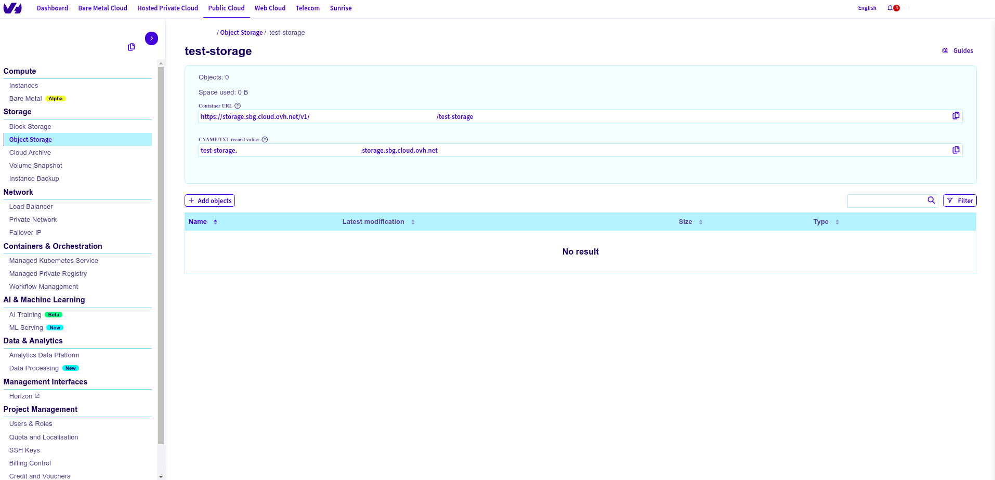Image resolution: width=995 pixels, height=480 pixels.
Task: Open the Guides book icon
Action: point(946,50)
